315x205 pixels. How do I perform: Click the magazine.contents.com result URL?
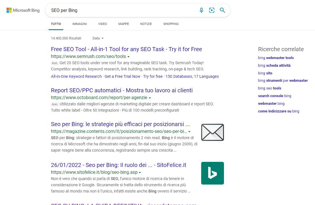[119, 131]
